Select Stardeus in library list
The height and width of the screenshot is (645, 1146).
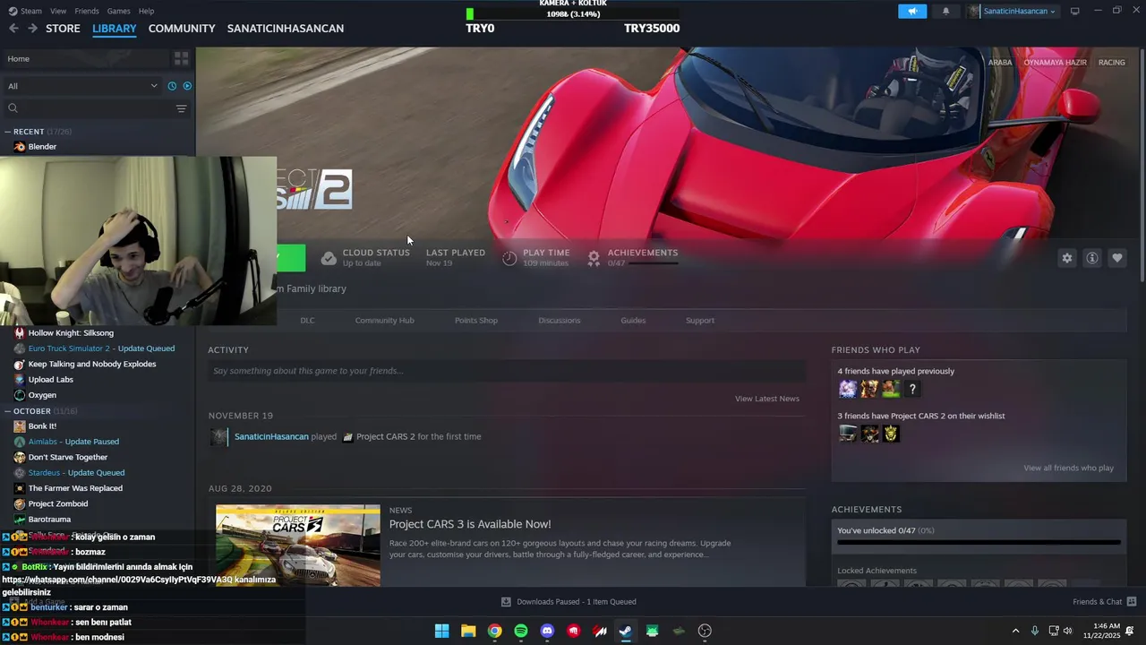[76, 473]
